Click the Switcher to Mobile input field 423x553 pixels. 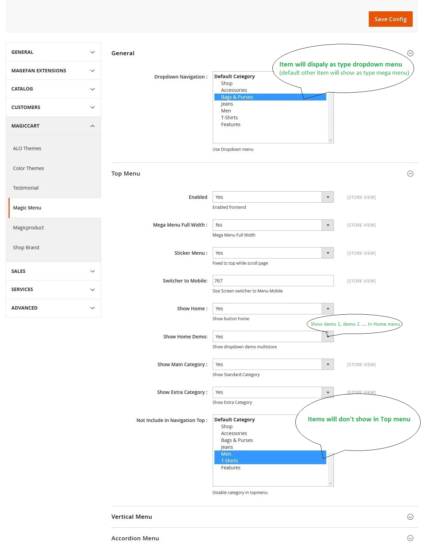273,281
